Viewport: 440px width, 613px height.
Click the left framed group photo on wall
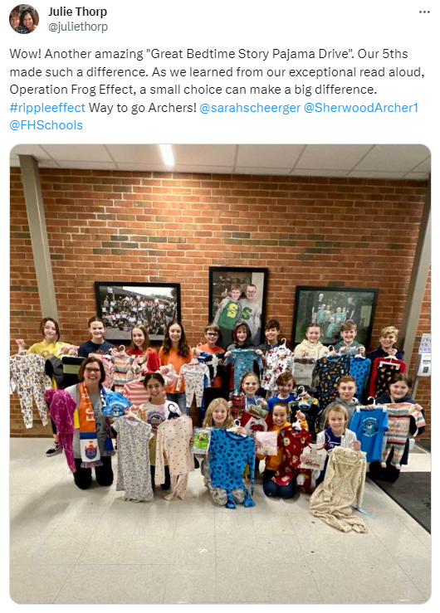pos(137,310)
